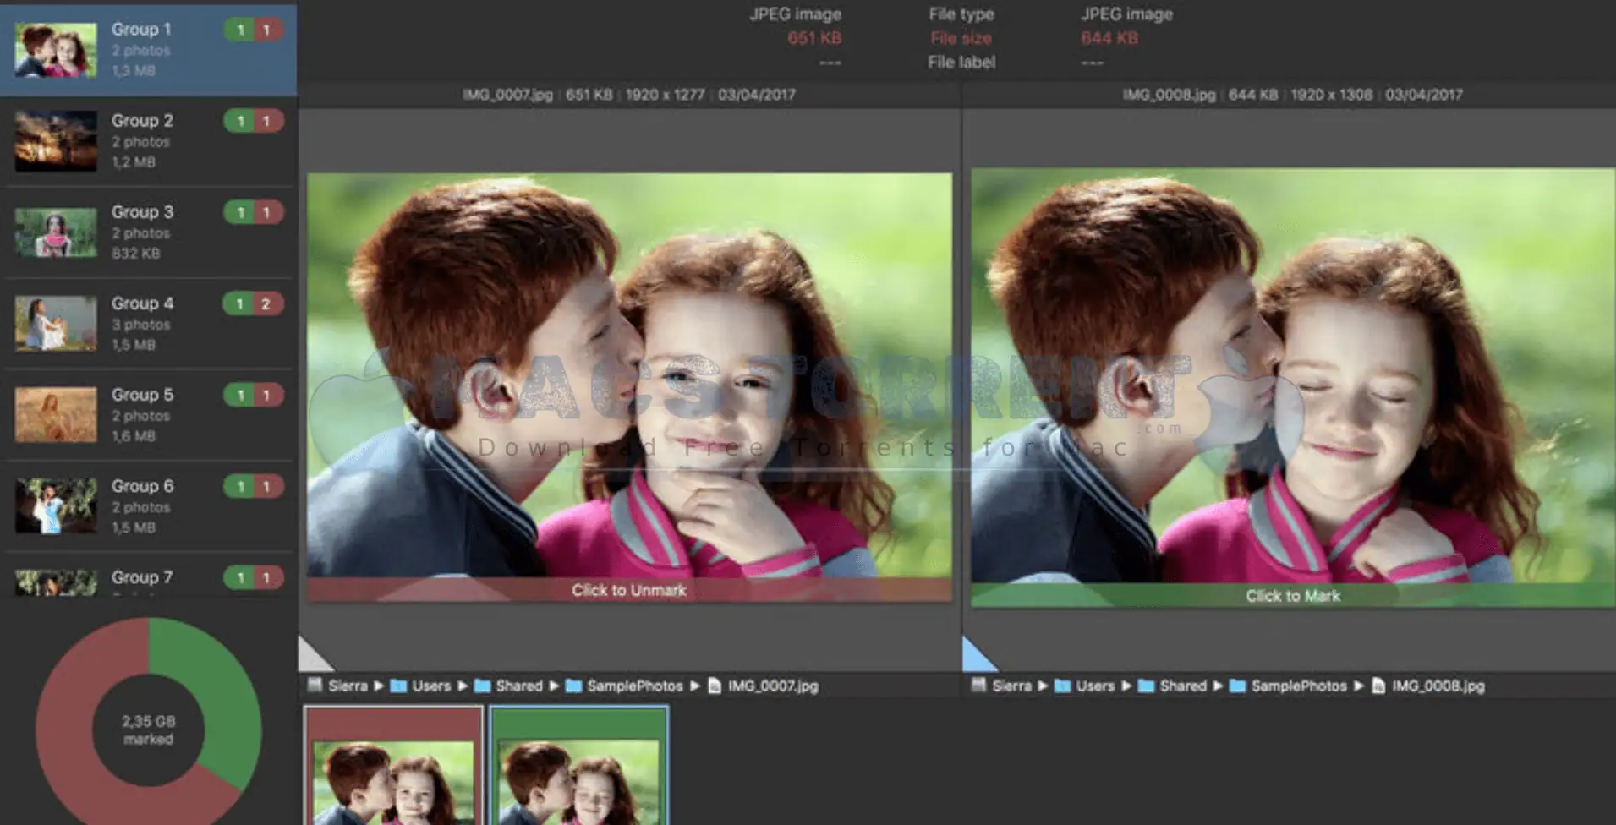Click Users folder in left path bar
This screenshot has height=825, width=1616.
(x=420, y=686)
